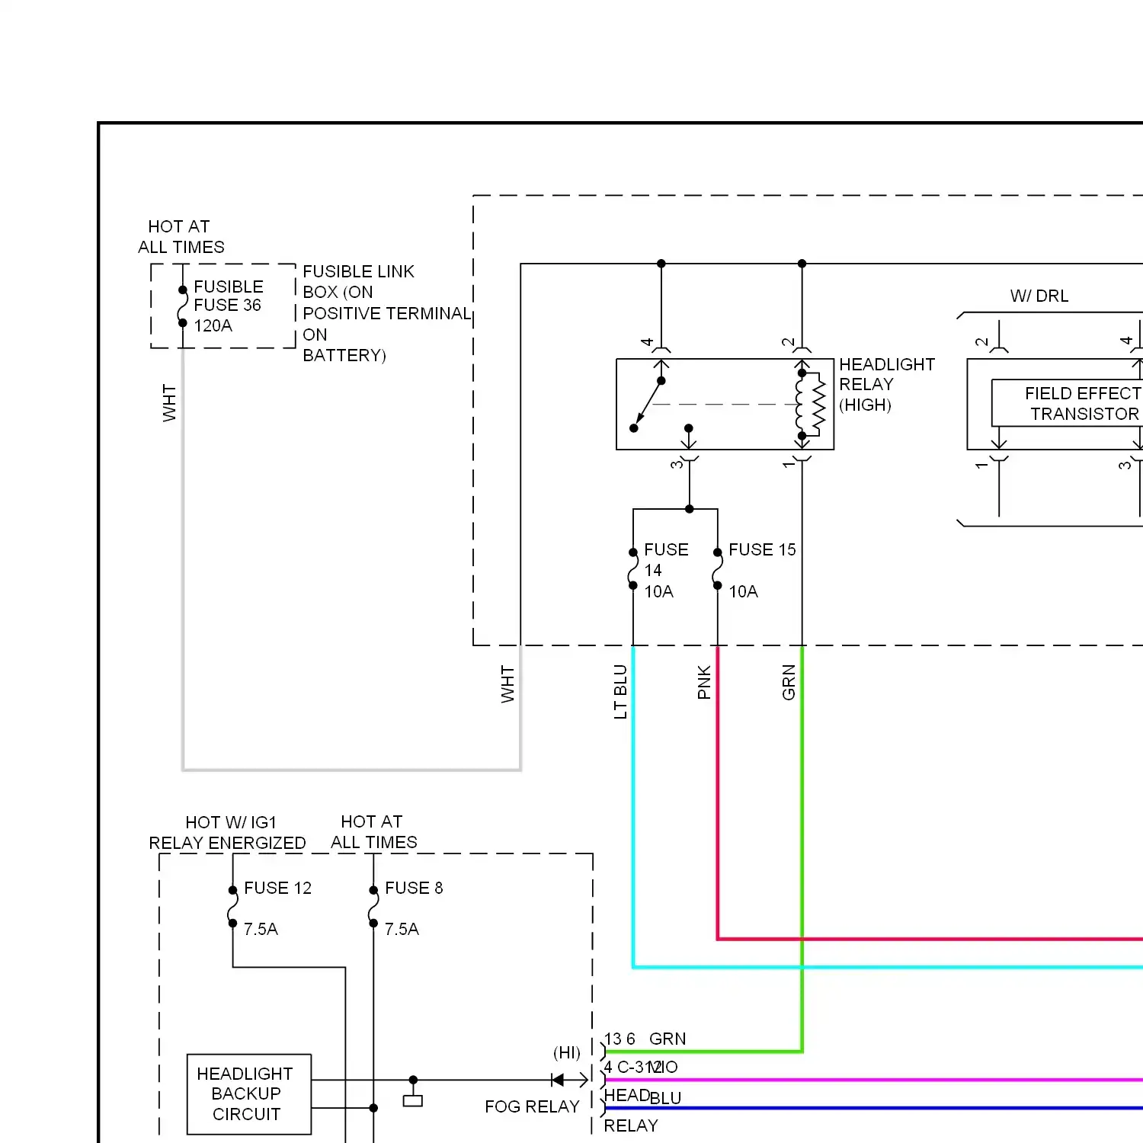1143x1143 pixels.
Task: Select the FIELD EFFECT TRANSISTOR box
Action: coord(1067,403)
